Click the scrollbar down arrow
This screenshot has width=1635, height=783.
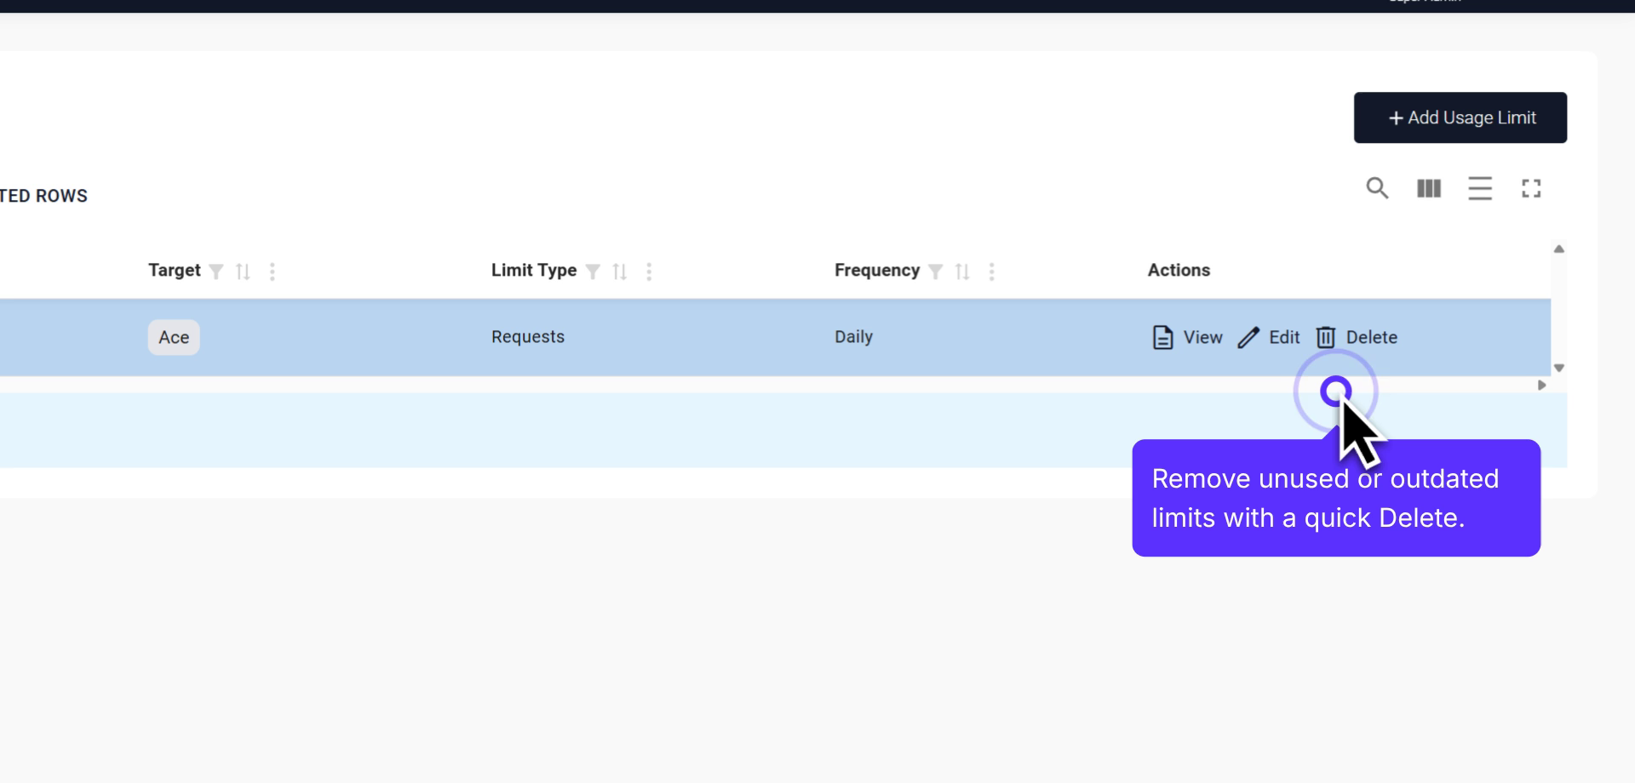point(1558,368)
